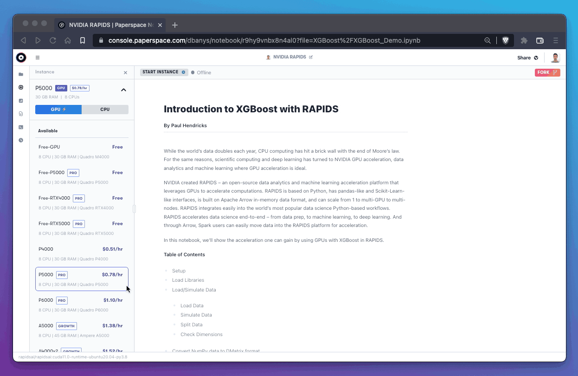The image size is (578, 376).
Task: Jump to Load/Simulate Data contents link
Action: pyautogui.click(x=194, y=290)
